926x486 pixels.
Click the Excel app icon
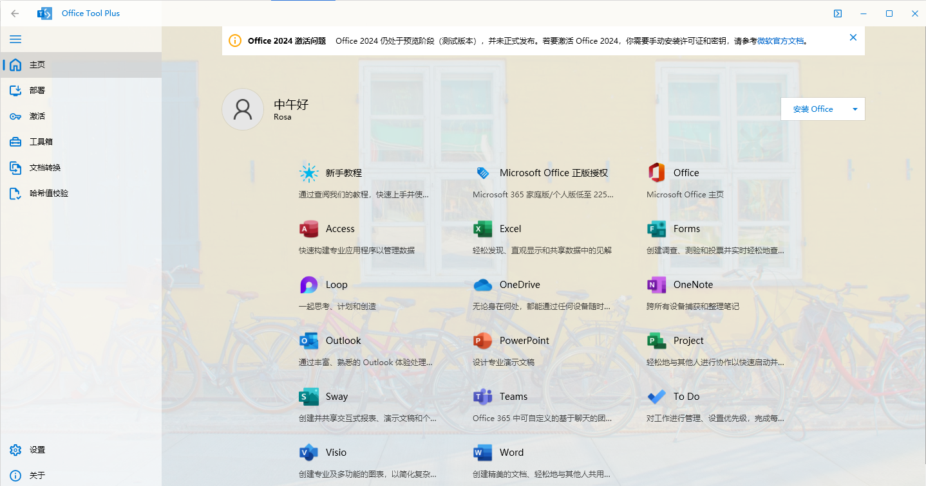[x=483, y=229]
